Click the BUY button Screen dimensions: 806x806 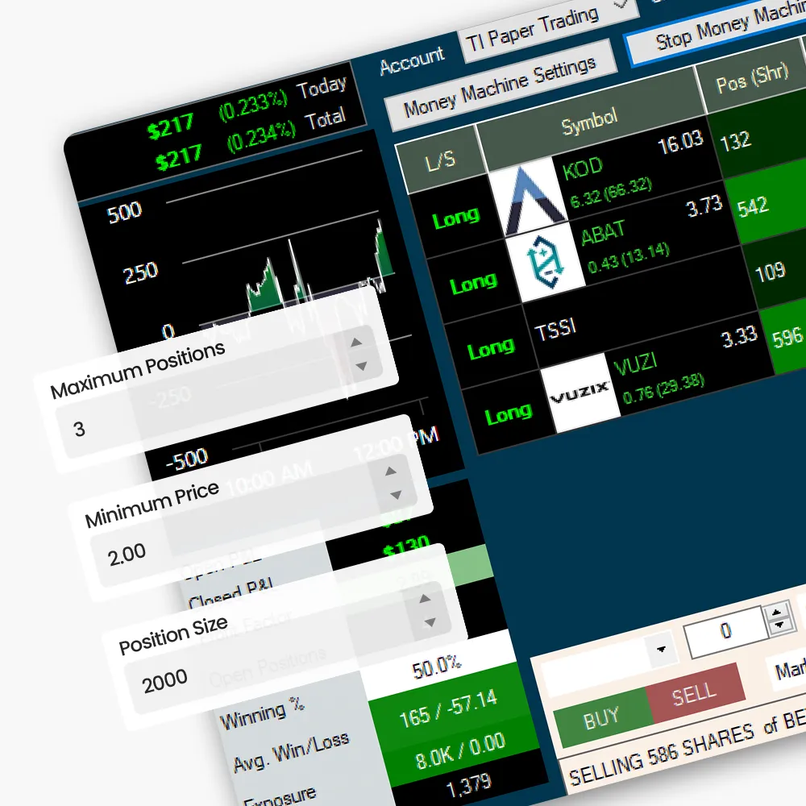click(x=601, y=715)
